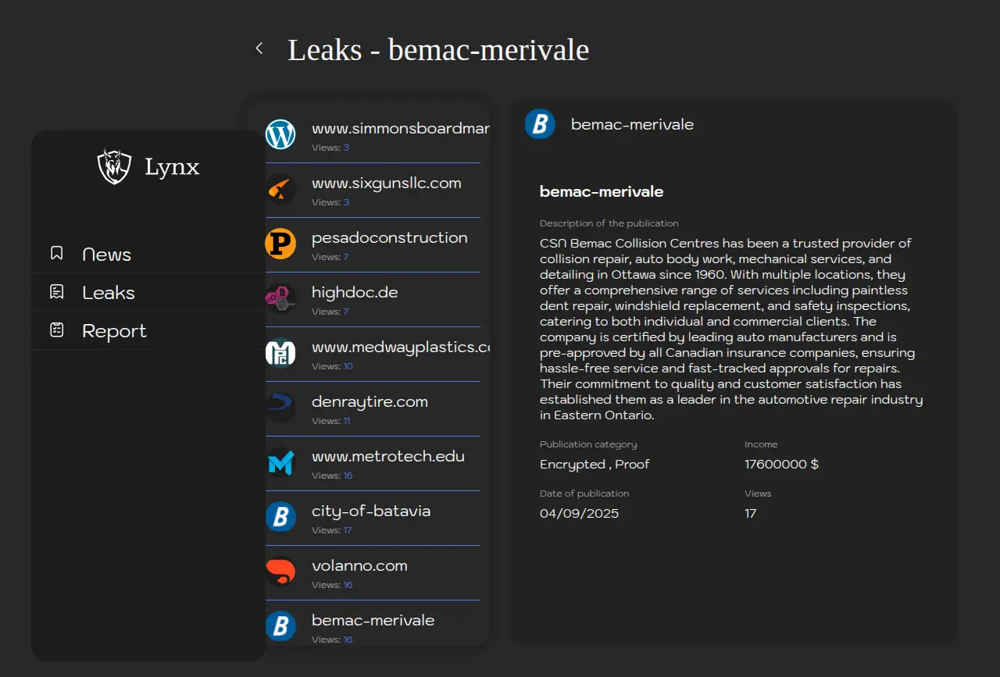Click the bookmark icon next to News
Screen dimensions: 1000x677
click(57, 253)
